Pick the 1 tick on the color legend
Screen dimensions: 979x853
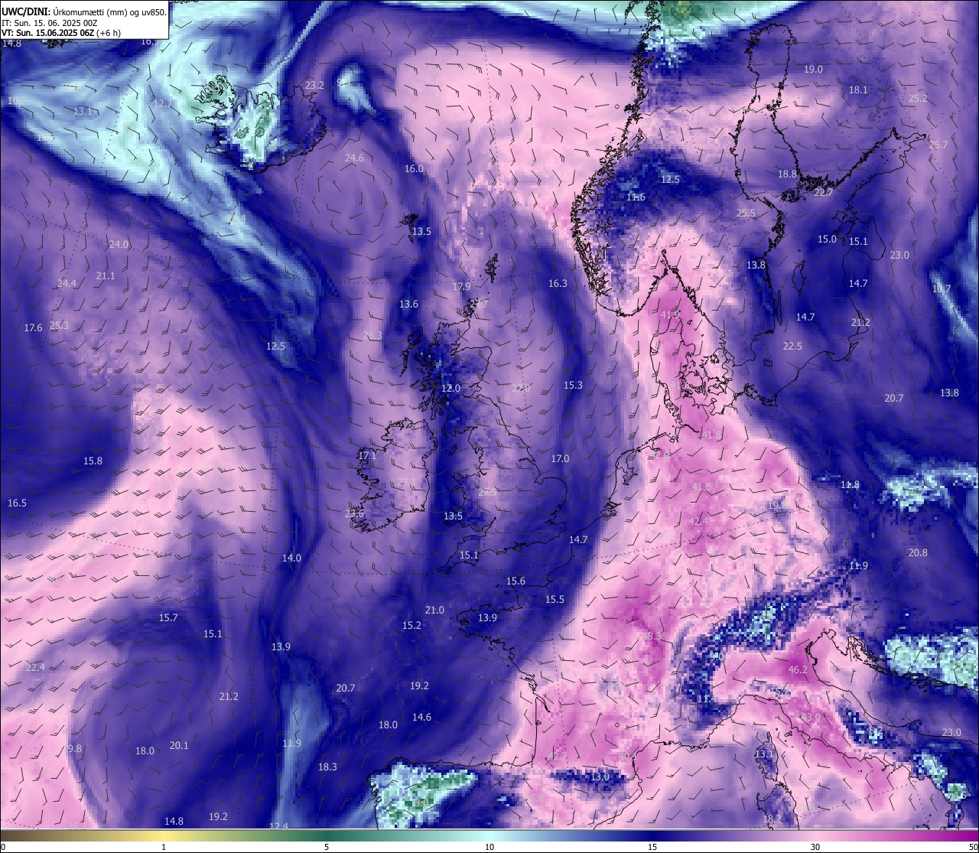(164, 847)
